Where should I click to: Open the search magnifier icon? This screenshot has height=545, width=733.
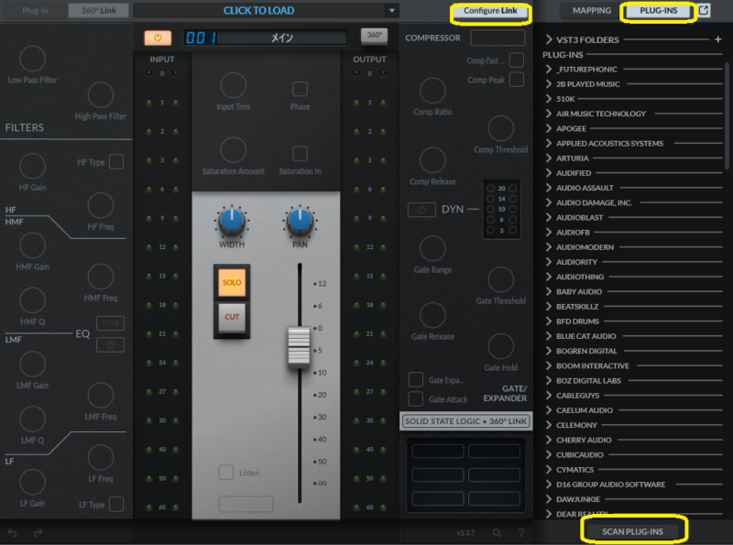(497, 532)
